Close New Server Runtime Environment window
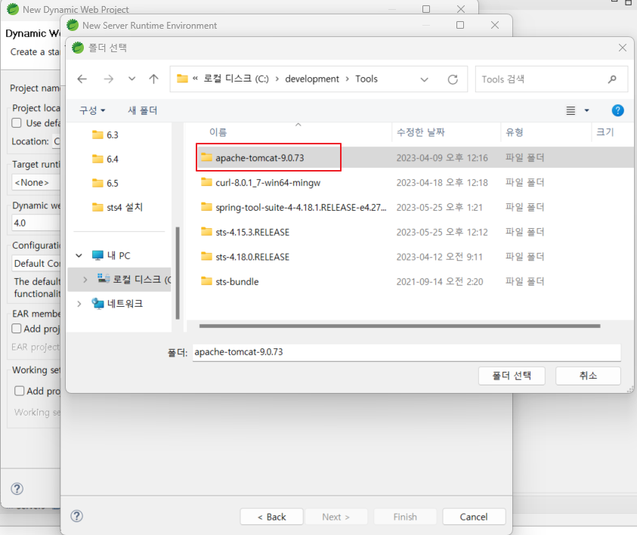 (x=495, y=25)
